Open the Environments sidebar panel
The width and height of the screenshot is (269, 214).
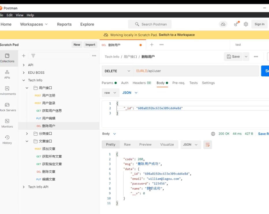pyautogui.click(x=7, y=91)
